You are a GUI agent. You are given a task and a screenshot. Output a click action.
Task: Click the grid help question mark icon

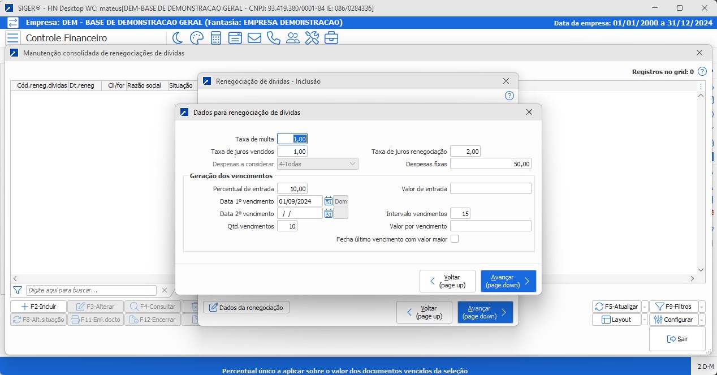coord(702,72)
